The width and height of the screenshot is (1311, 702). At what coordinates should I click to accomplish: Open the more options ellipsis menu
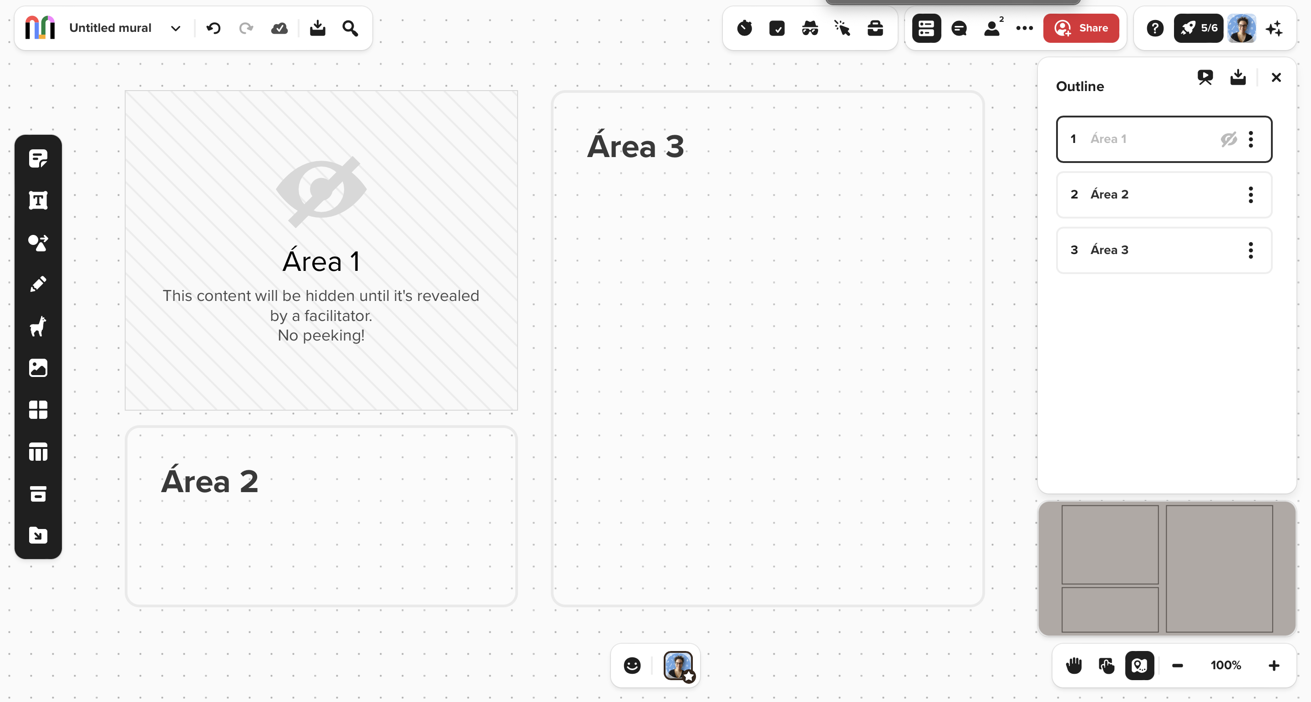pyautogui.click(x=1024, y=28)
